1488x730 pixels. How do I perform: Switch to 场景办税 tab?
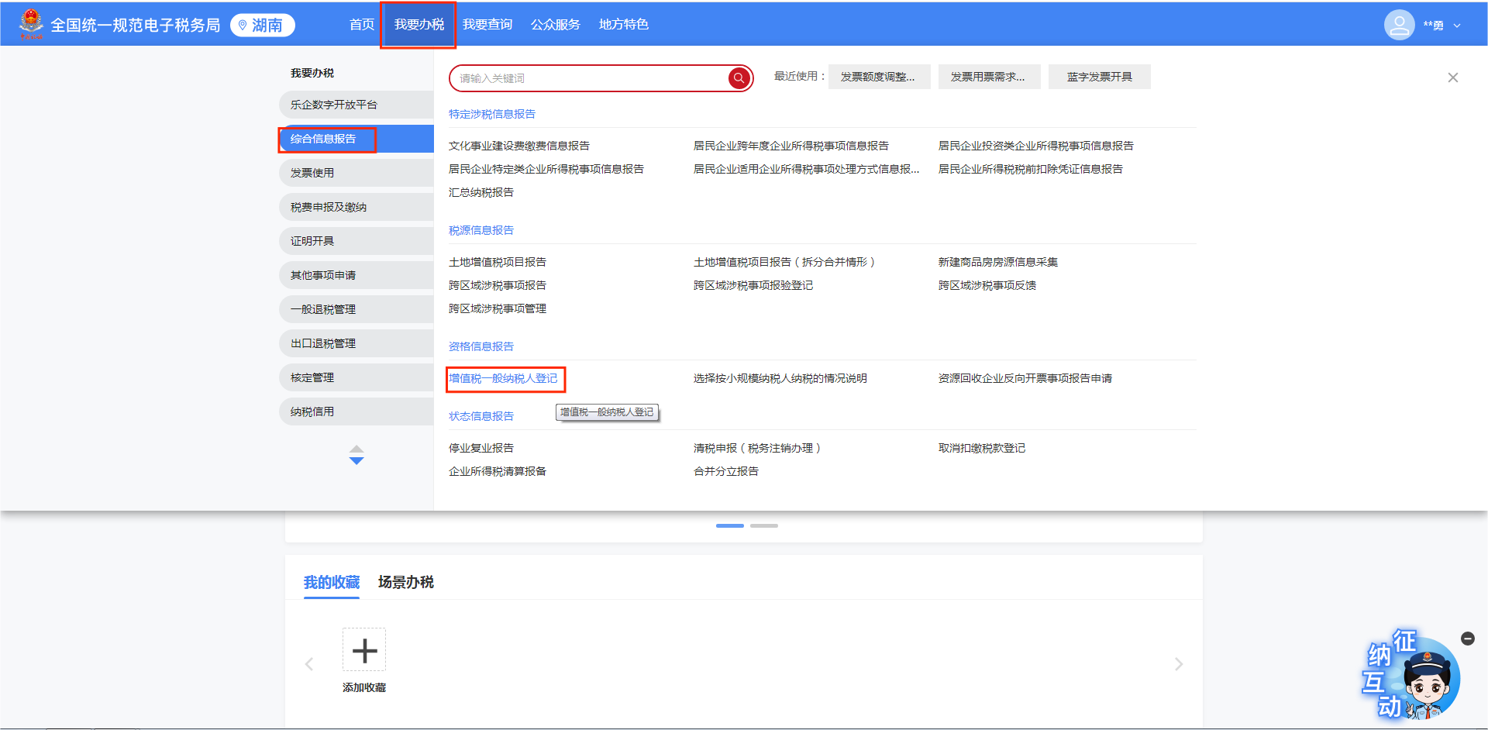tap(405, 582)
